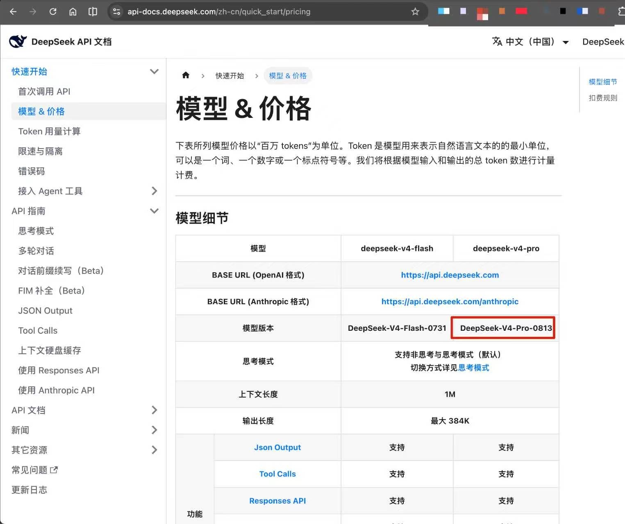Viewport: 625px width, 524px height.
Task: Collapse the 快速开始 sidebar section
Action: coord(154,72)
